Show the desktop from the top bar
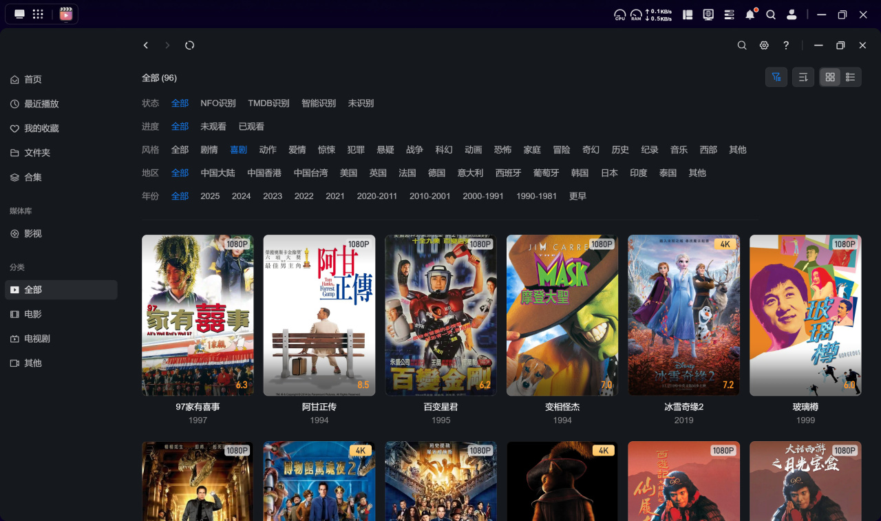This screenshot has height=521, width=881. click(x=19, y=14)
